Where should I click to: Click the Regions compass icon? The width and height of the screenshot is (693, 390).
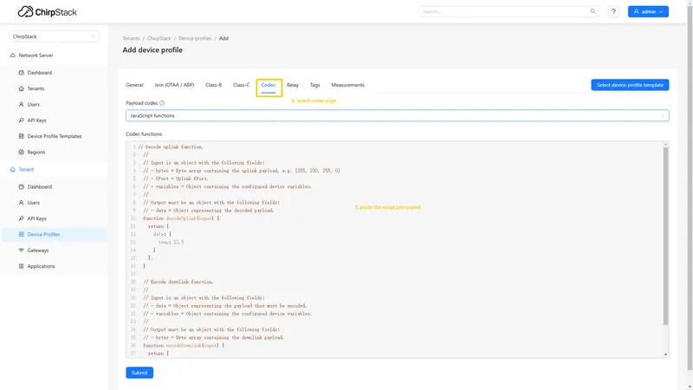(x=21, y=153)
